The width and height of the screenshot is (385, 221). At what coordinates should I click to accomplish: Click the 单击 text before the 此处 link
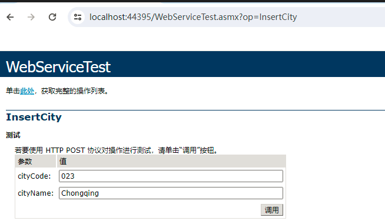pos(13,91)
